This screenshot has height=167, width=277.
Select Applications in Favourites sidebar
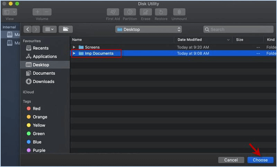45,56
